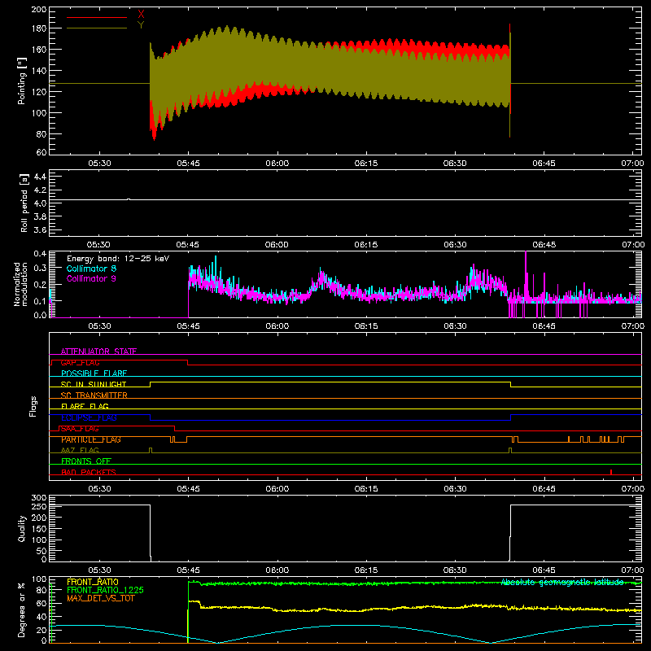Click the olive Y legend line sample
This screenshot has height=651, width=651.
(97, 28)
